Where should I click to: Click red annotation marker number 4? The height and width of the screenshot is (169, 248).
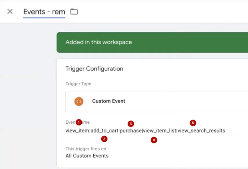coord(154,140)
